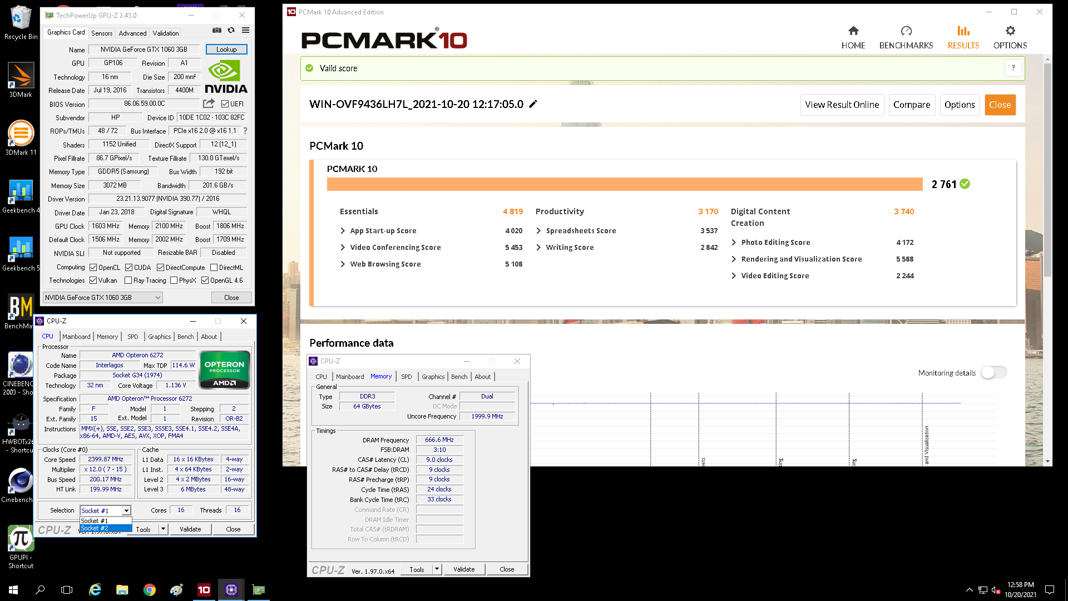Toggle Ray Tracing checkbox in GPU-Z
1068x601 pixels.
[x=128, y=280]
